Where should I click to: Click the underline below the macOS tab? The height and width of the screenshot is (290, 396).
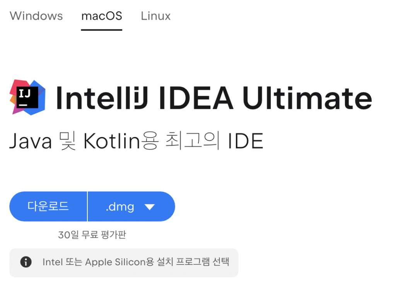[101, 29]
